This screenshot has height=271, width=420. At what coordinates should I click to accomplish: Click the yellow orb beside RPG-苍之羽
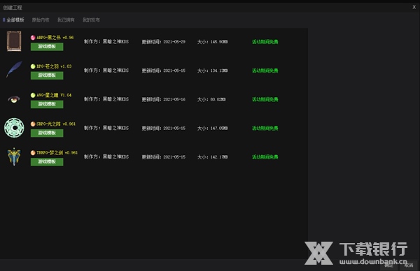tap(33, 66)
